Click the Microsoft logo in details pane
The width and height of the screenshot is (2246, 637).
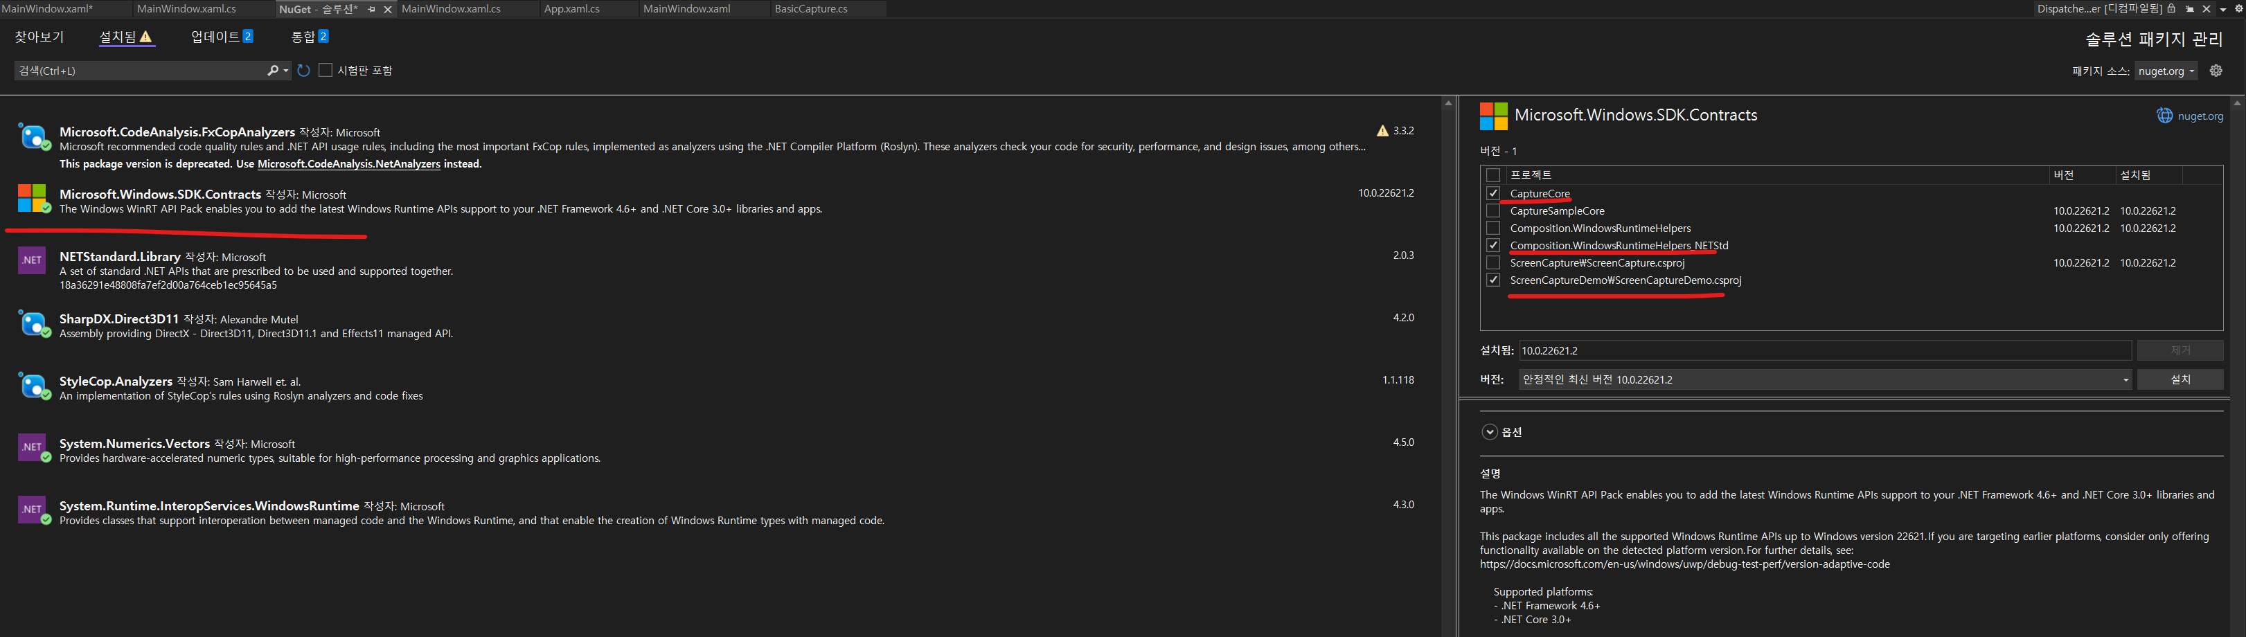click(1494, 116)
